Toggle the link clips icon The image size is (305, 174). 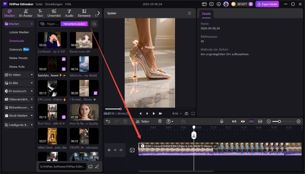[234, 121]
